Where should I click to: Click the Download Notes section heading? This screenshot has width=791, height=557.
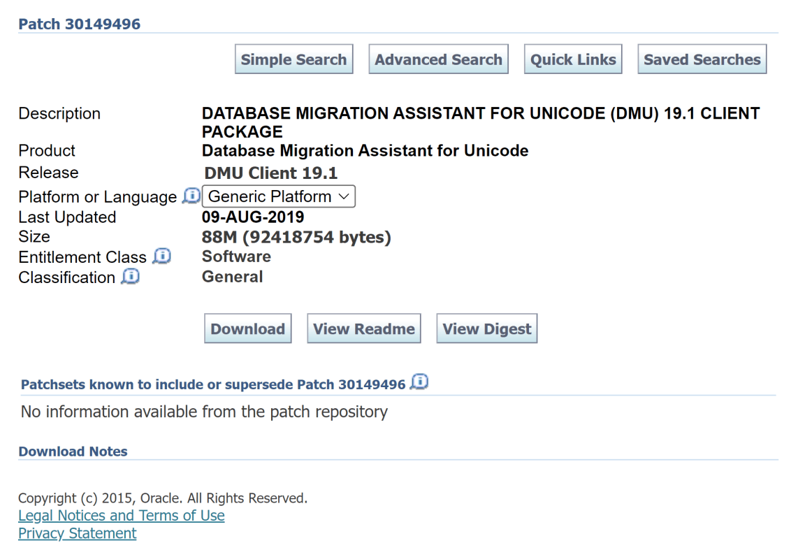click(73, 451)
